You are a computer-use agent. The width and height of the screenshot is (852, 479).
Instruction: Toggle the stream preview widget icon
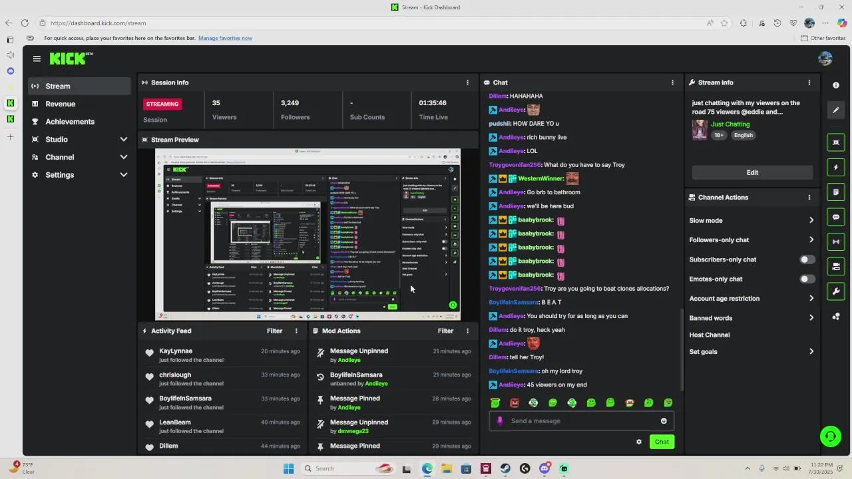(836, 142)
